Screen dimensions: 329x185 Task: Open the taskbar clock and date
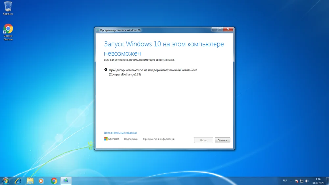click(318, 181)
